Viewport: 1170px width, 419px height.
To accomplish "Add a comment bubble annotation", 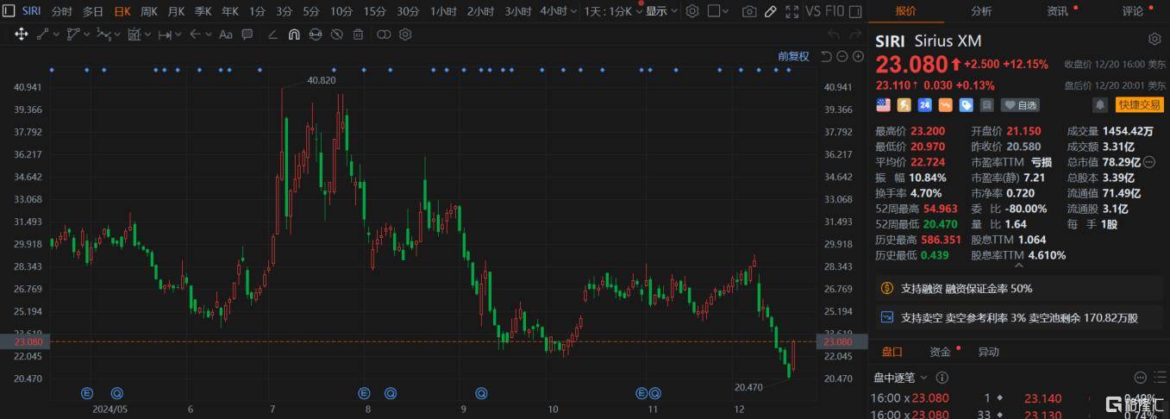I will [247, 34].
